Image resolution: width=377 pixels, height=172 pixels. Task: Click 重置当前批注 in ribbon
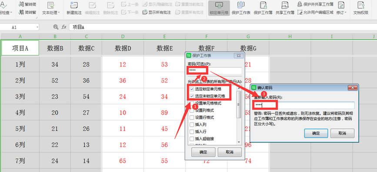point(190,4)
